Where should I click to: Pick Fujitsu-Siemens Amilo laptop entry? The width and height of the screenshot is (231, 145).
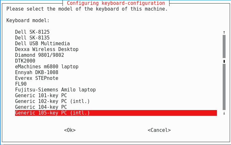point(55,90)
